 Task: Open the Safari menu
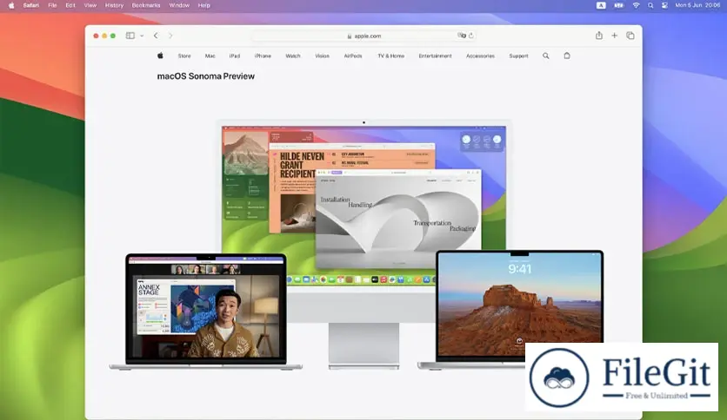coord(31,5)
